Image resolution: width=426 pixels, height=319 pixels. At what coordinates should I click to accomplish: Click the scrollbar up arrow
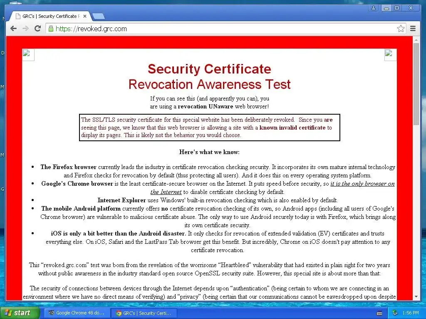point(416,40)
